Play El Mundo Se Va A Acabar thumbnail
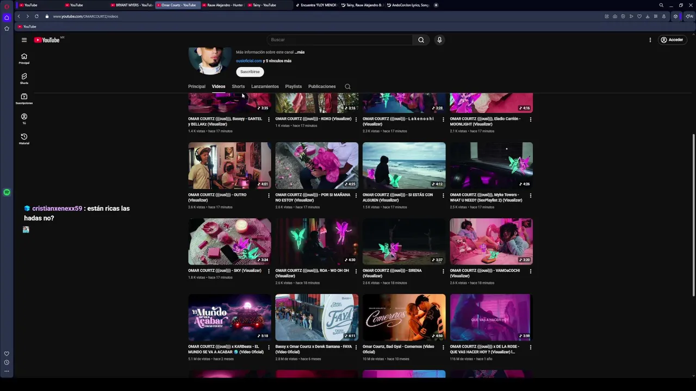The image size is (696, 391). pos(229,317)
